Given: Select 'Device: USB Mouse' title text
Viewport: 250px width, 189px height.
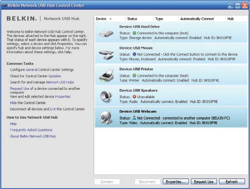Looking at the screenshot, I should click(x=136, y=48).
